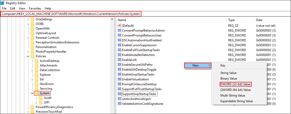Select the OneSettings folder icon
291x114 pixels.
33,19
